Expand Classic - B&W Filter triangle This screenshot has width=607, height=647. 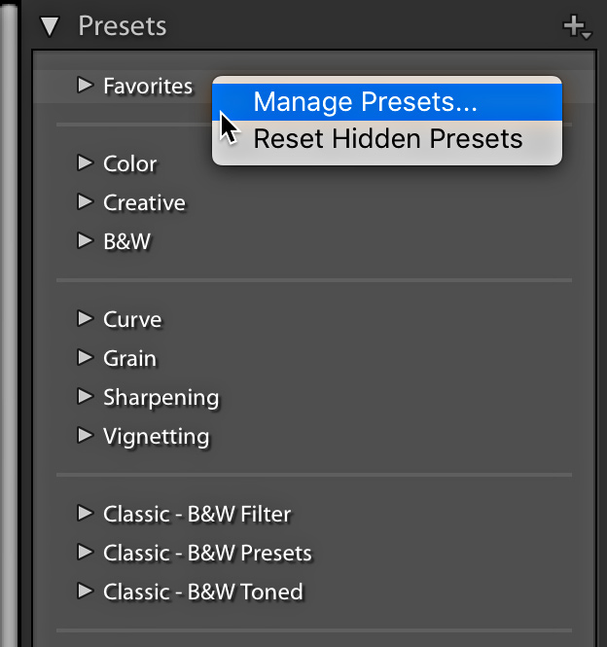[x=85, y=514]
